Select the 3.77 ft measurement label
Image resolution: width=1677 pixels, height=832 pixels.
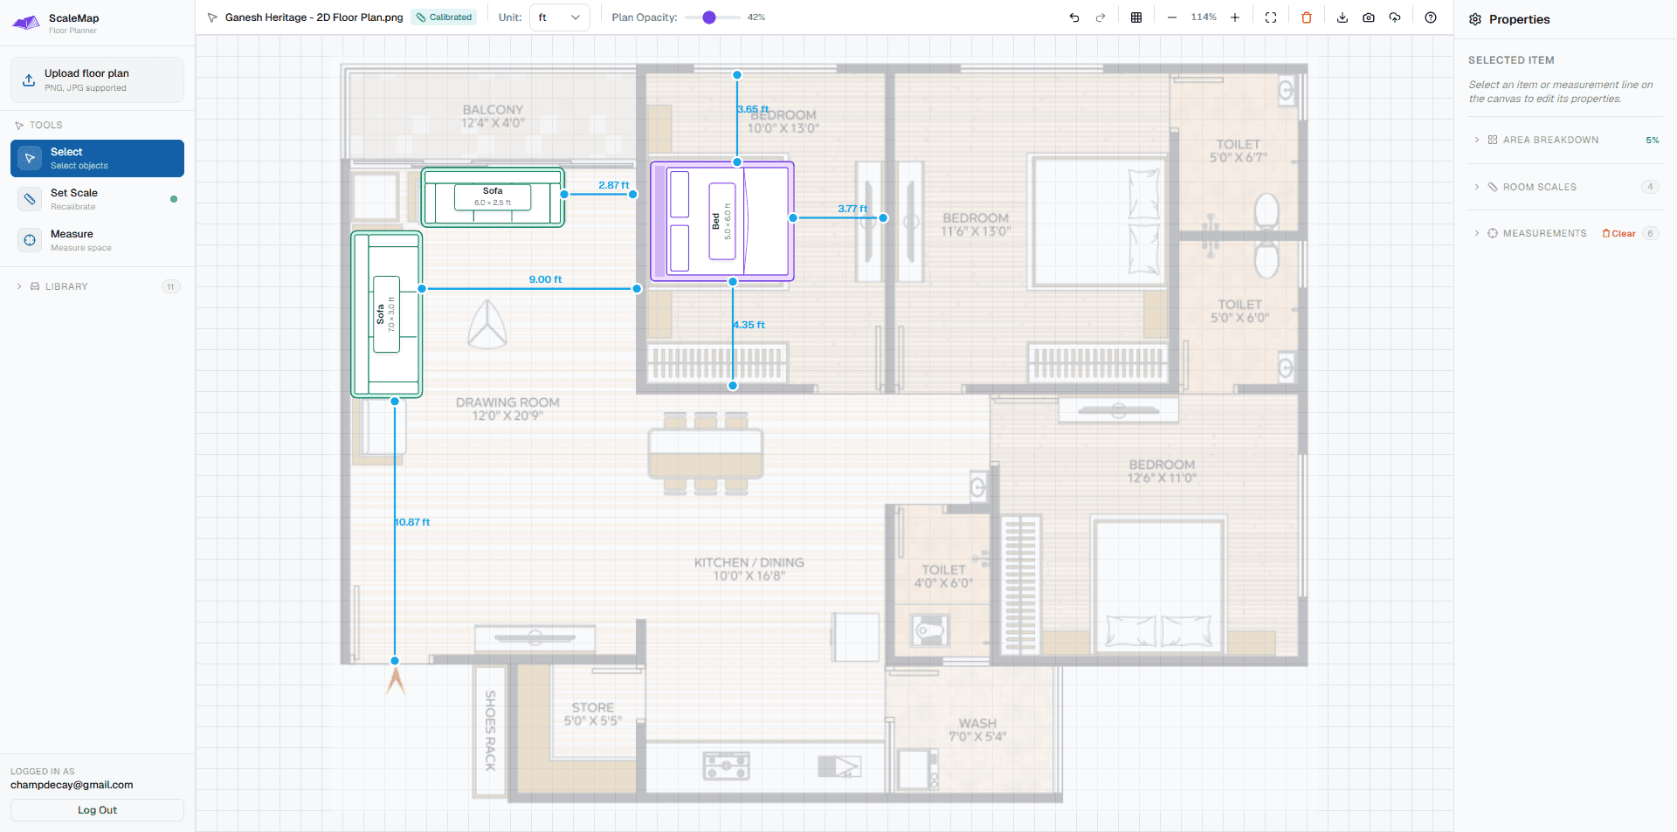tap(852, 209)
